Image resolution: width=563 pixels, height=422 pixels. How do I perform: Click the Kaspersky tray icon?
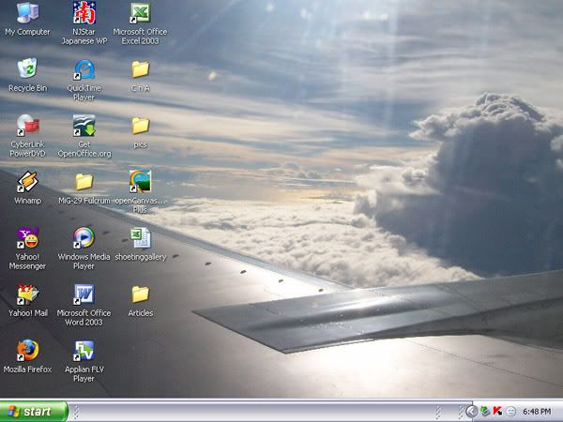497,411
